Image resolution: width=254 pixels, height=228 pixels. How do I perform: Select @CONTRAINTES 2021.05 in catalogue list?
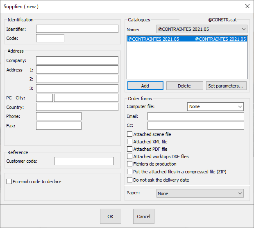click(x=187, y=39)
